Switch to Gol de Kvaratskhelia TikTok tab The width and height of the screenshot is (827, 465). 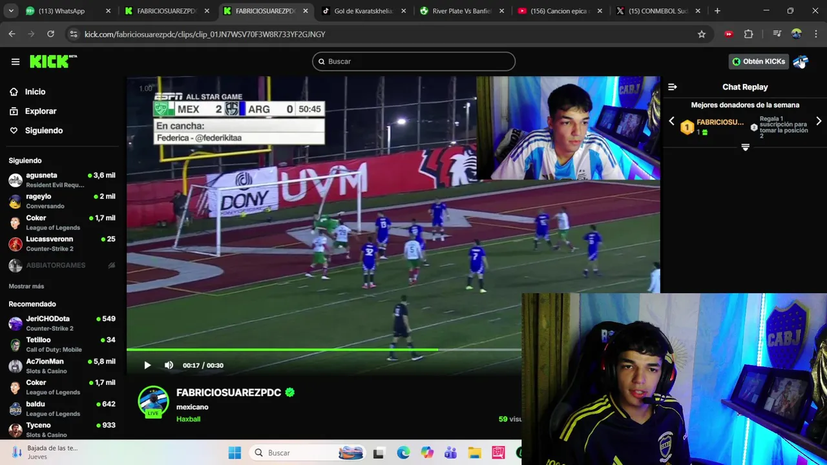pyautogui.click(x=363, y=11)
